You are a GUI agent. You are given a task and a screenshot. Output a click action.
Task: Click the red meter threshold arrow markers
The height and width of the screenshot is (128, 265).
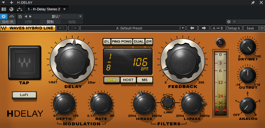[x=221, y=111]
